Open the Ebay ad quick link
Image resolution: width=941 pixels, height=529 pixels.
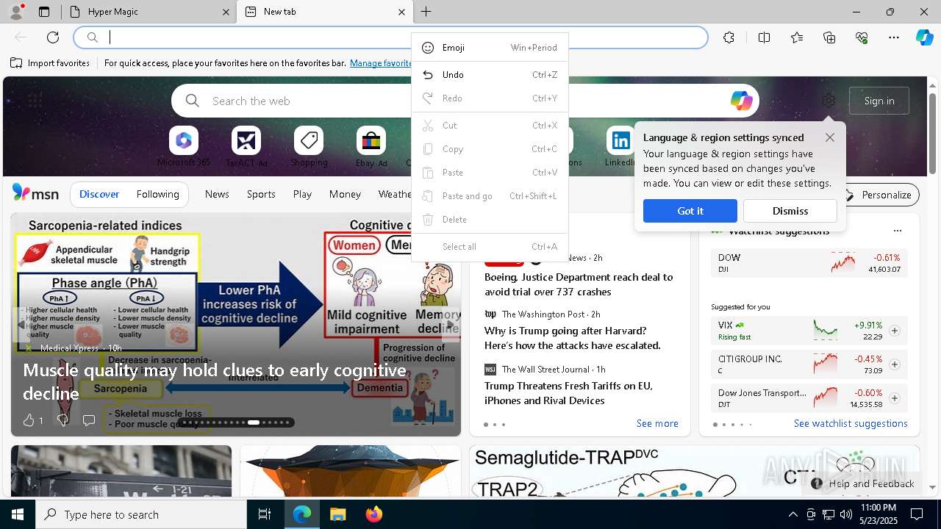[371, 147]
